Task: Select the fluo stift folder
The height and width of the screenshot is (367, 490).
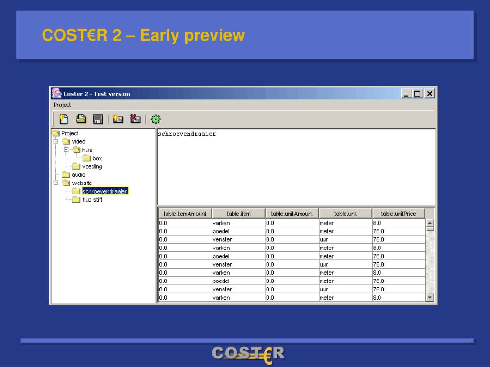Action: coord(92,200)
